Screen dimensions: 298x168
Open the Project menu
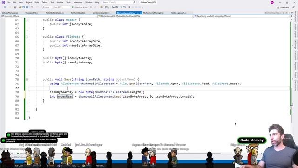click(29, 2)
